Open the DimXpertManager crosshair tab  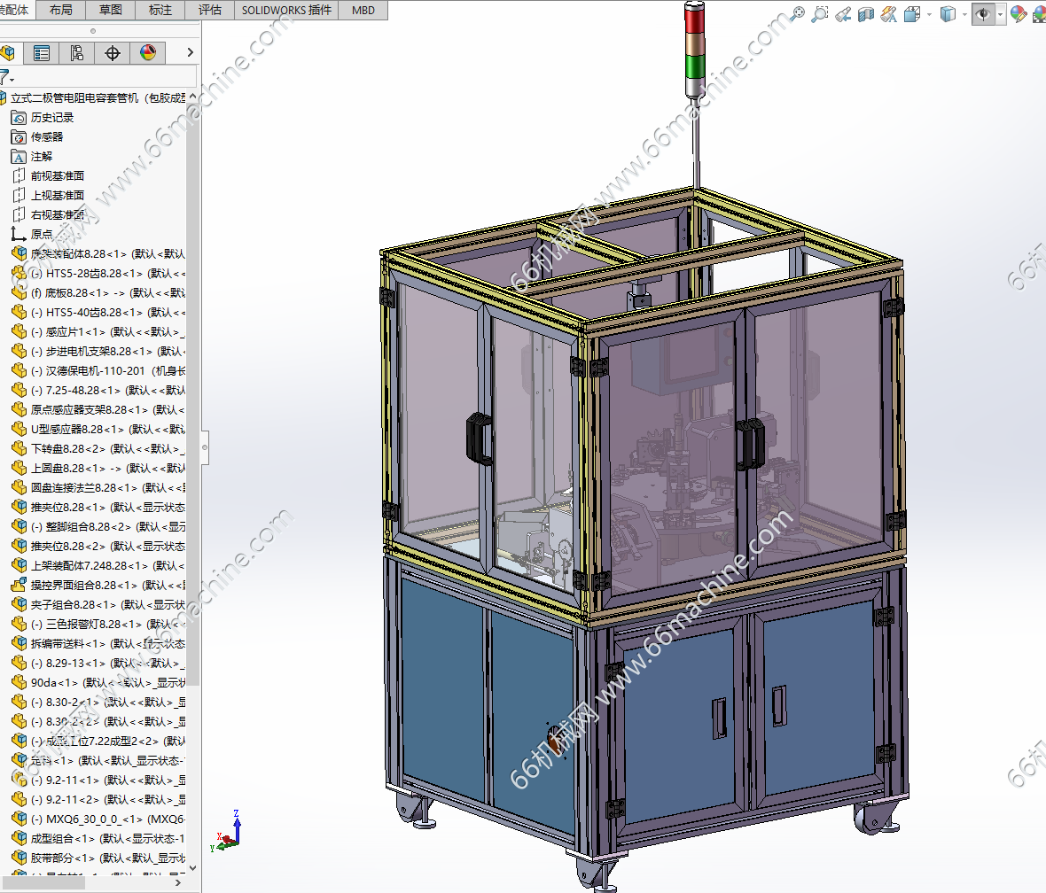click(x=113, y=53)
